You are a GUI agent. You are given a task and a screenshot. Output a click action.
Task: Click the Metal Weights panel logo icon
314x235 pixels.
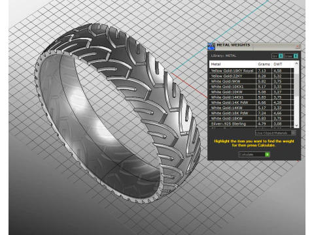tap(211, 46)
